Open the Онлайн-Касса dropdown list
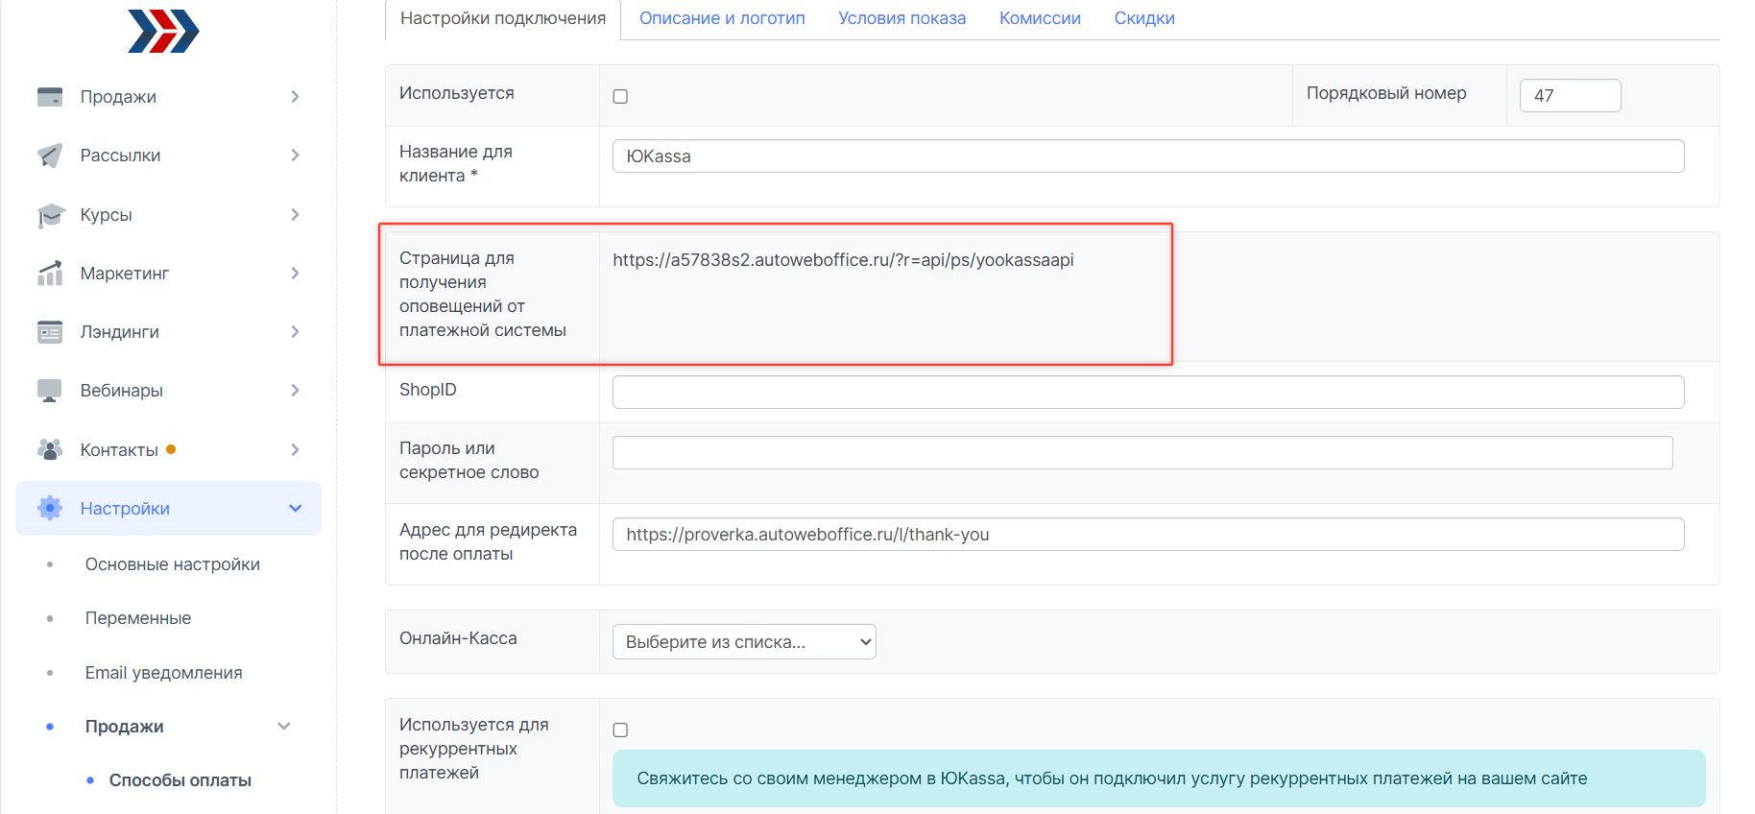This screenshot has height=814, width=1755. pyautogui.click(x=744, y=642)
